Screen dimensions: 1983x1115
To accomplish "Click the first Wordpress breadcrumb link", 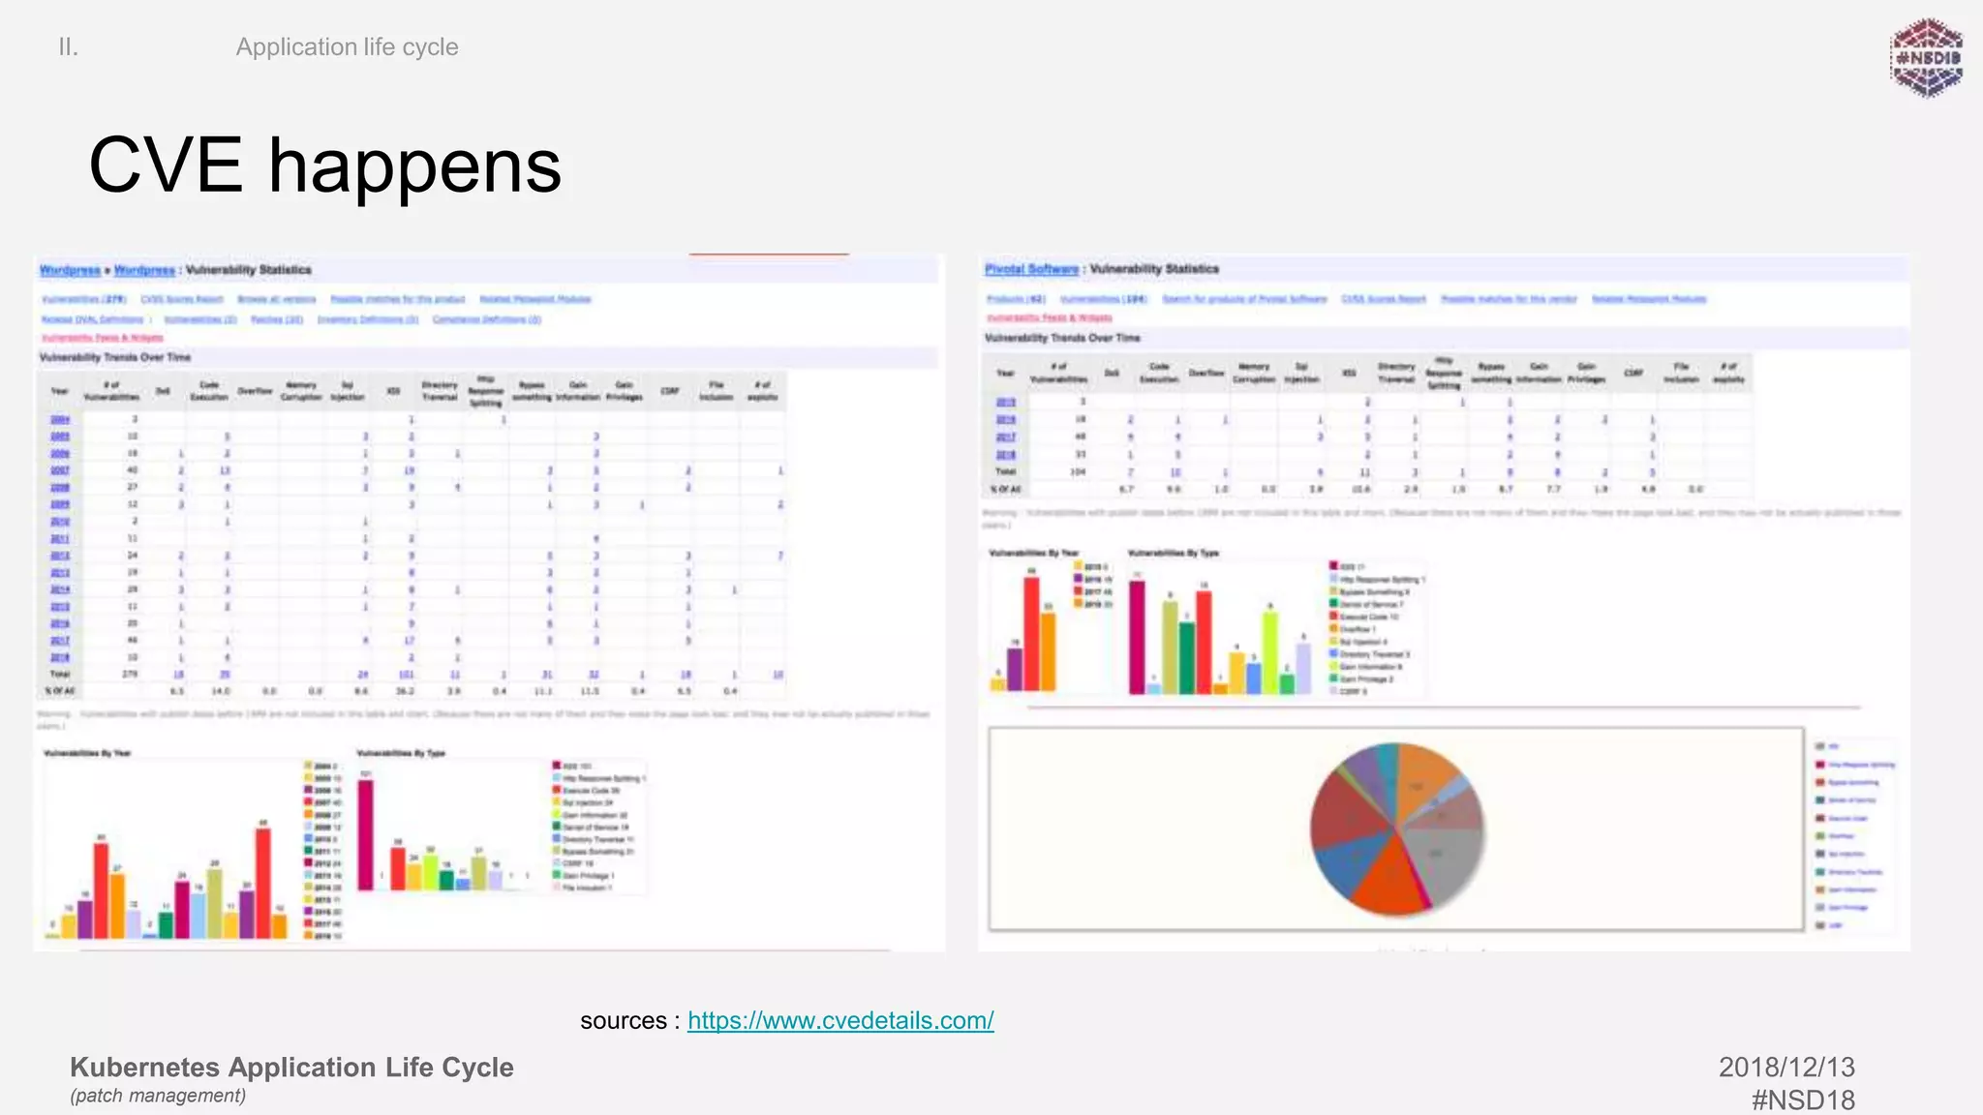I will tap(70, 270).
